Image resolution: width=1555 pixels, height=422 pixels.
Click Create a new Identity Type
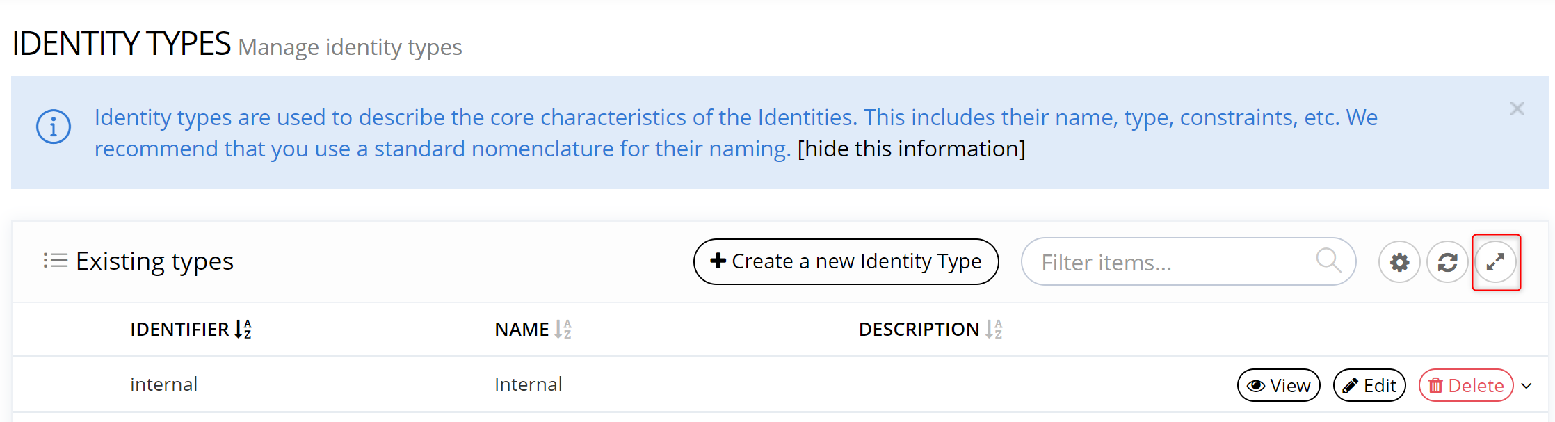click(x=846, y=261)
